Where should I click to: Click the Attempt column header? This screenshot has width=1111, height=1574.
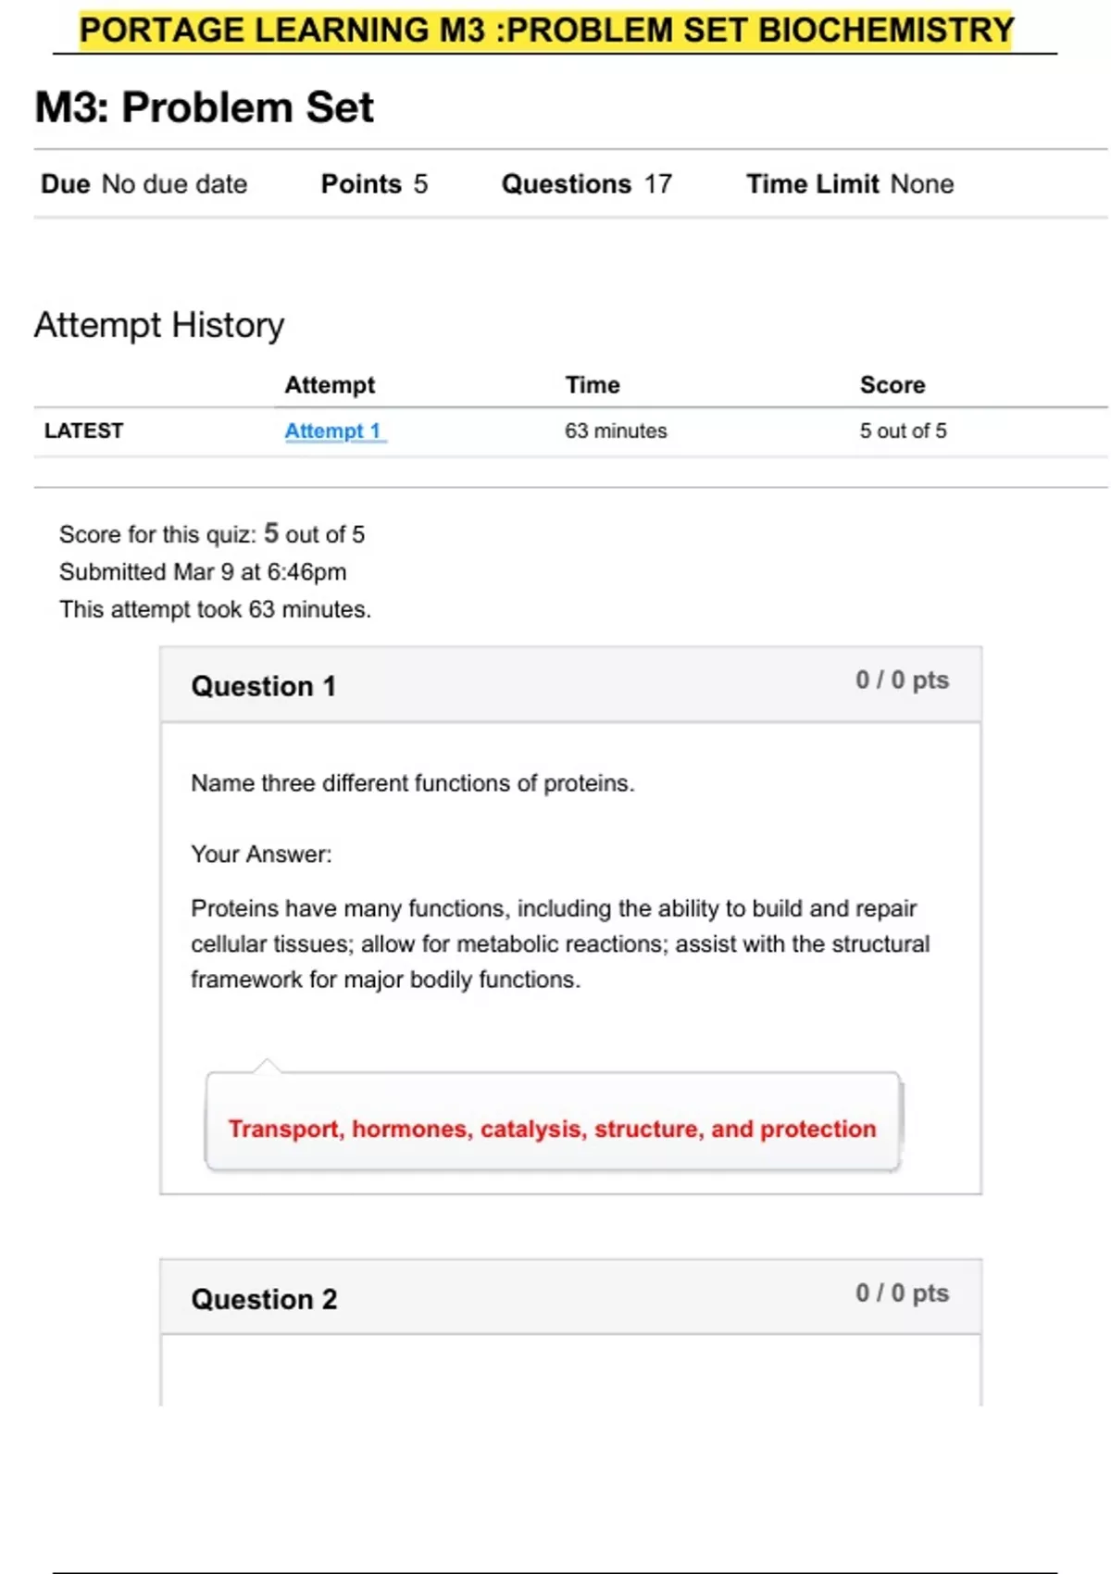point(330,384)
